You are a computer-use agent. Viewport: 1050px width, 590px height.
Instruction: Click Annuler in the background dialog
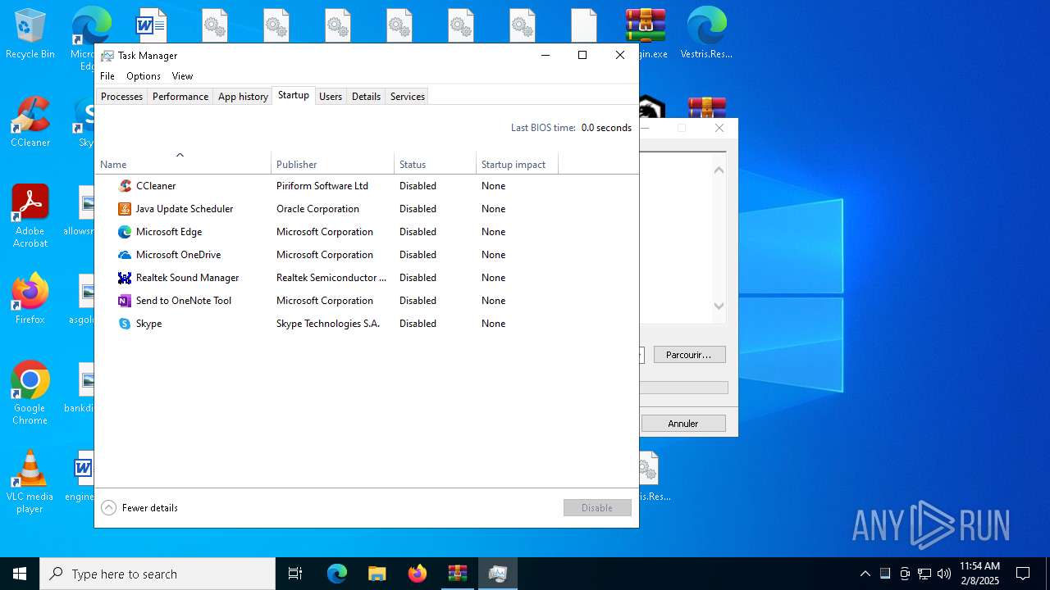coord(683,424)
